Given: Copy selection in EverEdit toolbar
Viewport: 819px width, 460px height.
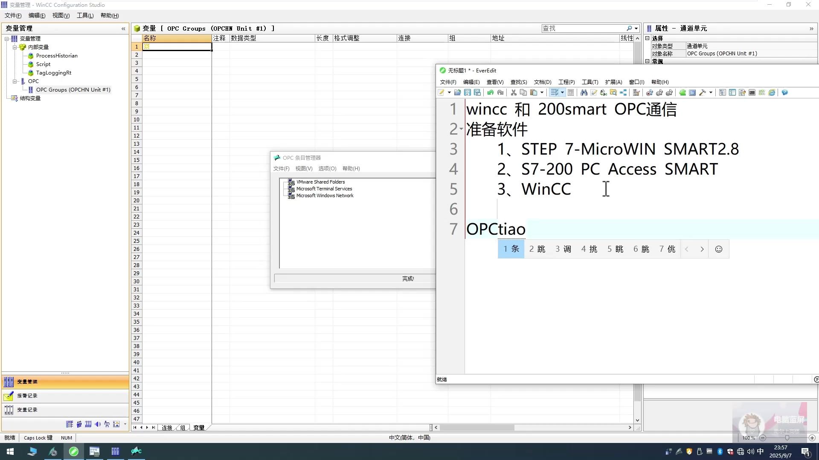Looking at the screenshot, I should click(x=523, y=92).
